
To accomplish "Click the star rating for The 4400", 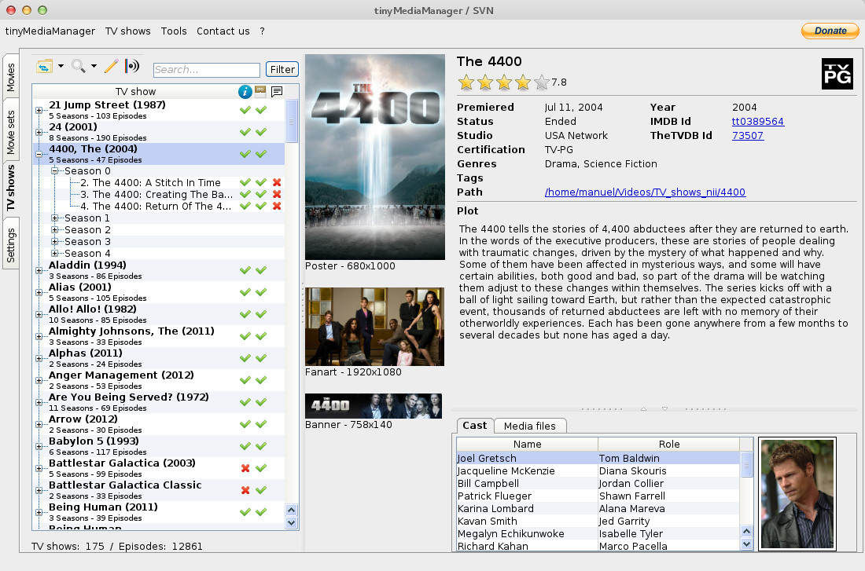I will click(503, 82).
